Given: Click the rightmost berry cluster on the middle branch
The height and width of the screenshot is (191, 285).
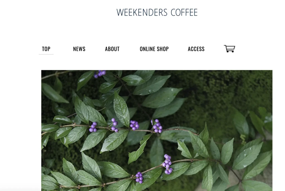Looking at the screenshot, I should click(x=157, y=126).
